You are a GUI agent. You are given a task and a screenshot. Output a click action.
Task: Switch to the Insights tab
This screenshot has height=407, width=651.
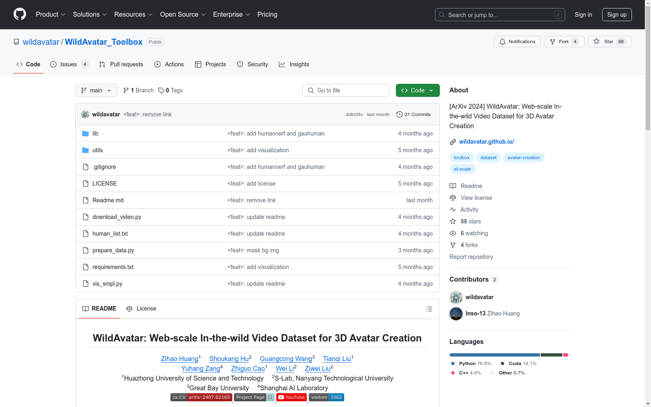294,64
